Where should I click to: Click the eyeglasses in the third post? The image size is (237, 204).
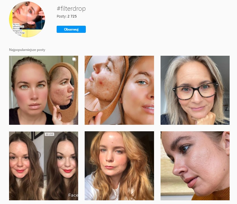(x=195, y=89)
